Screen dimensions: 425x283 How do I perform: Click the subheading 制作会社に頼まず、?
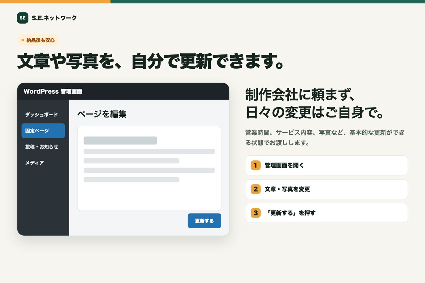pyautogui.click(x=300, y=94)
